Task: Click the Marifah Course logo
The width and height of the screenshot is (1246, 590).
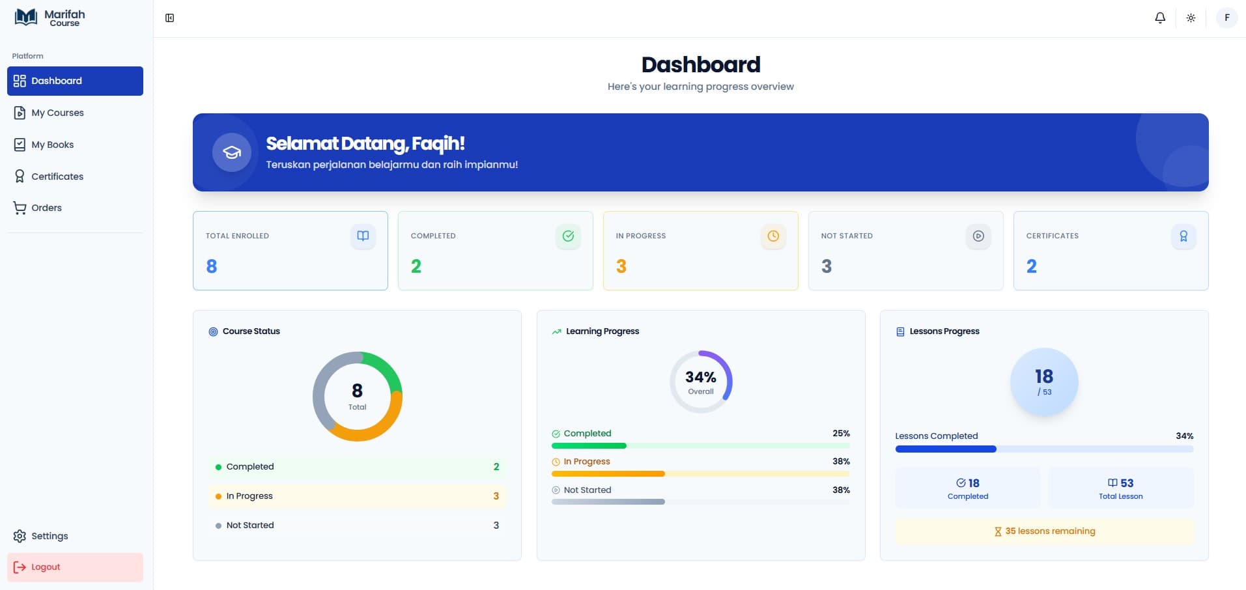Action: point(50,18)
